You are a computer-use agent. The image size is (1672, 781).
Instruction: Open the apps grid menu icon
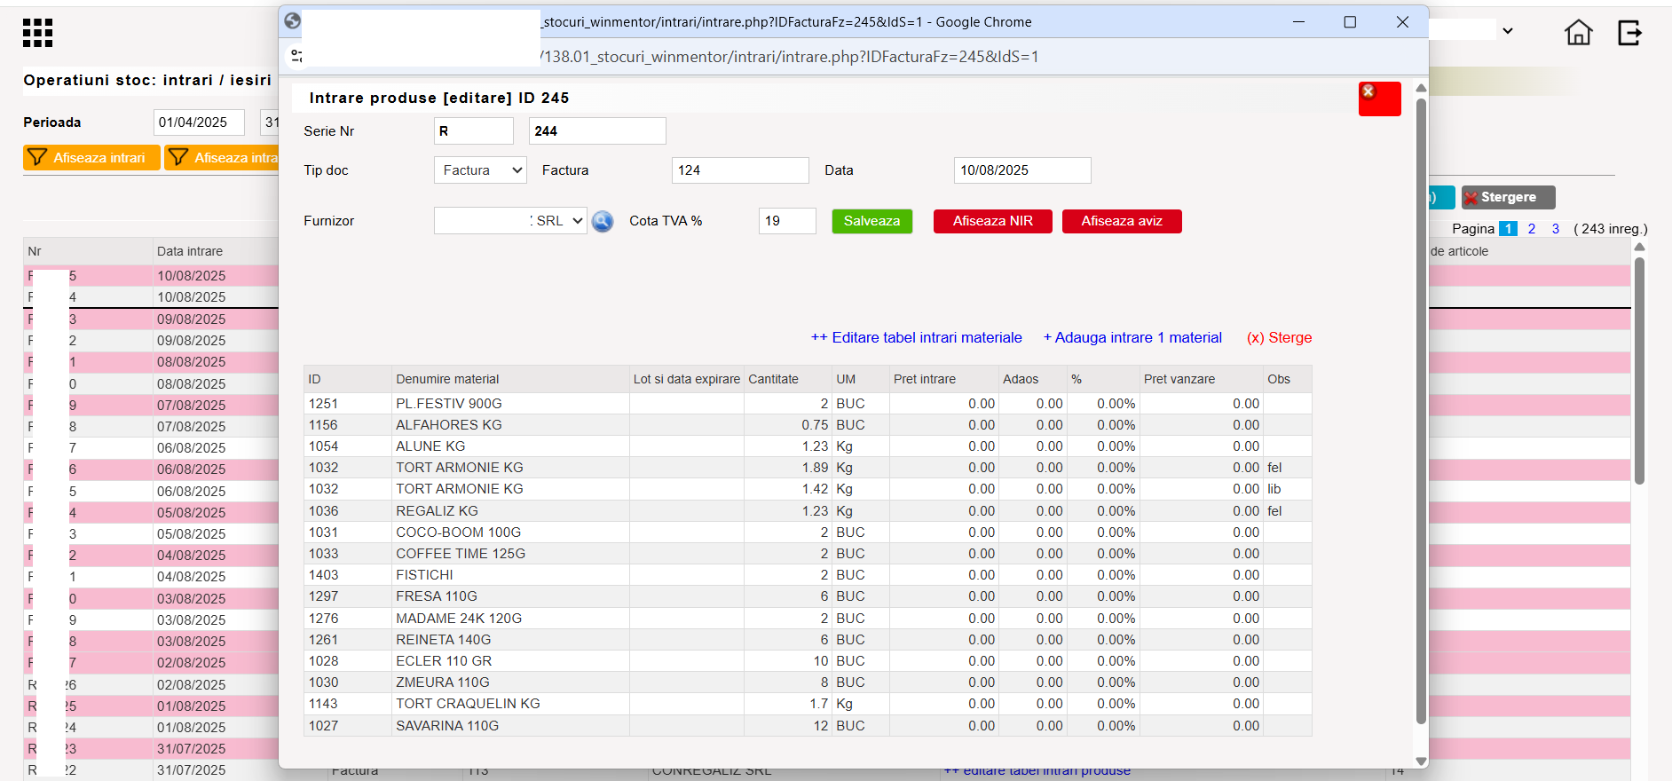pos(37,33)
